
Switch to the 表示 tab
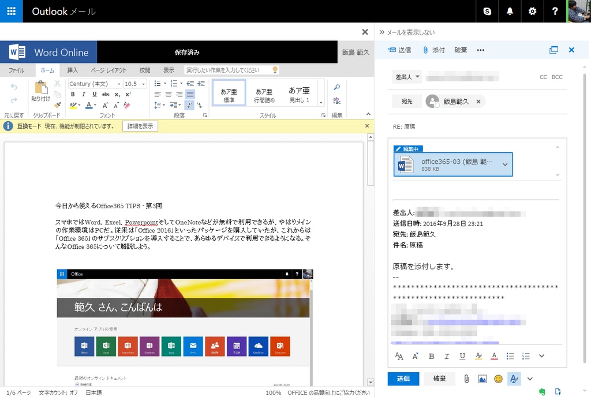point(169,70)
